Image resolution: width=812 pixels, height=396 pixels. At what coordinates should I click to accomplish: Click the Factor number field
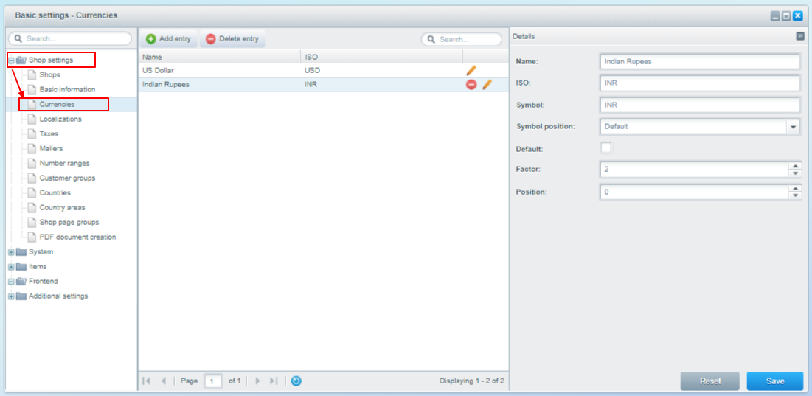click(x=694, y=170)
